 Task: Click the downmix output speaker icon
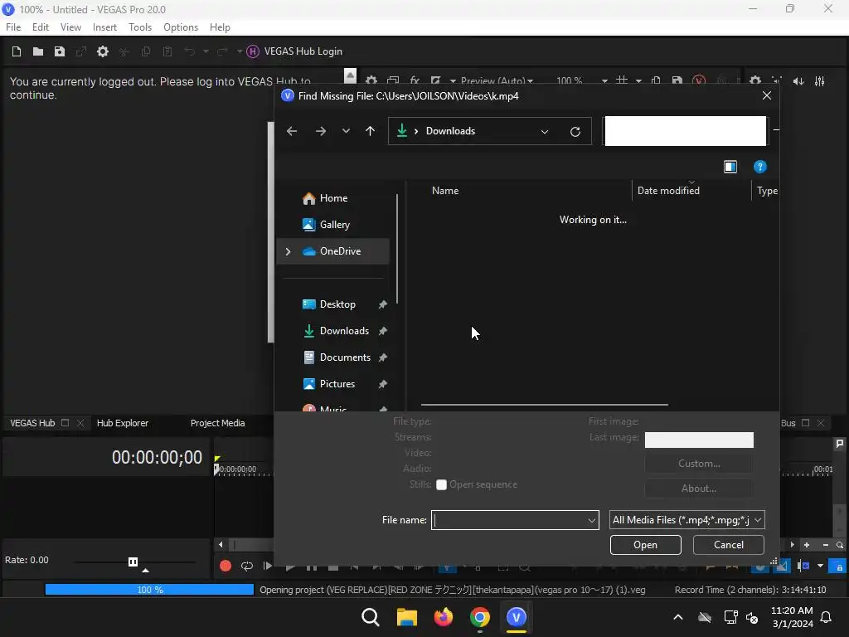(x=798, y=81)
